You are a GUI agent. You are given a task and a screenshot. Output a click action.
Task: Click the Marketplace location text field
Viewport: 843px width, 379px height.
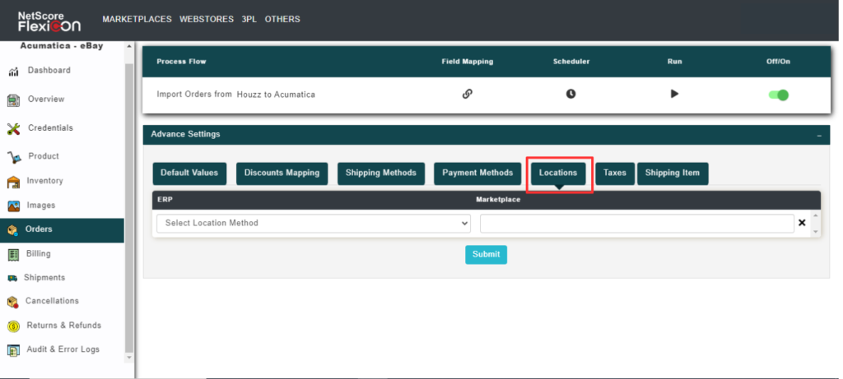pos(636,224)
